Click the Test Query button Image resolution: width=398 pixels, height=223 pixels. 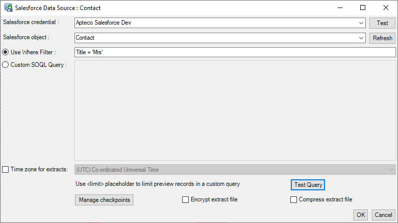[x=308, y=185]
